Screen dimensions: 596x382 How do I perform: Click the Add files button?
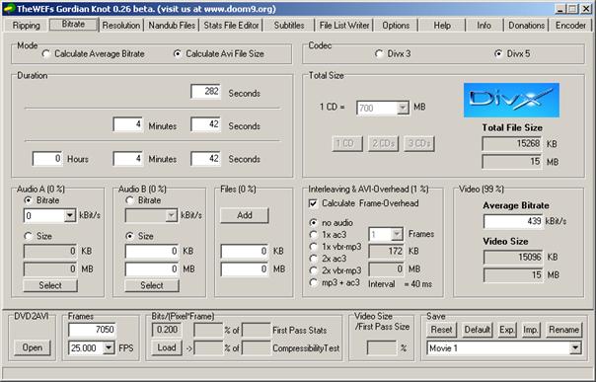coord(245,215)
